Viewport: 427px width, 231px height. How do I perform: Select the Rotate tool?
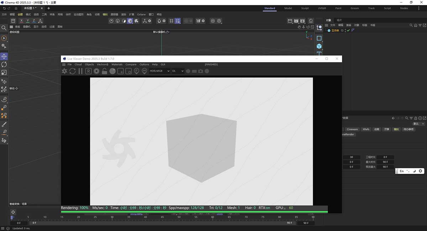pyautogui.click(x=4, y=64)
